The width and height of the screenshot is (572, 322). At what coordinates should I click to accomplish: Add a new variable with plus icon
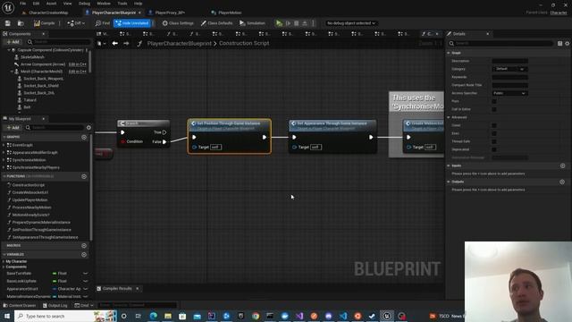tap(84, 254)
